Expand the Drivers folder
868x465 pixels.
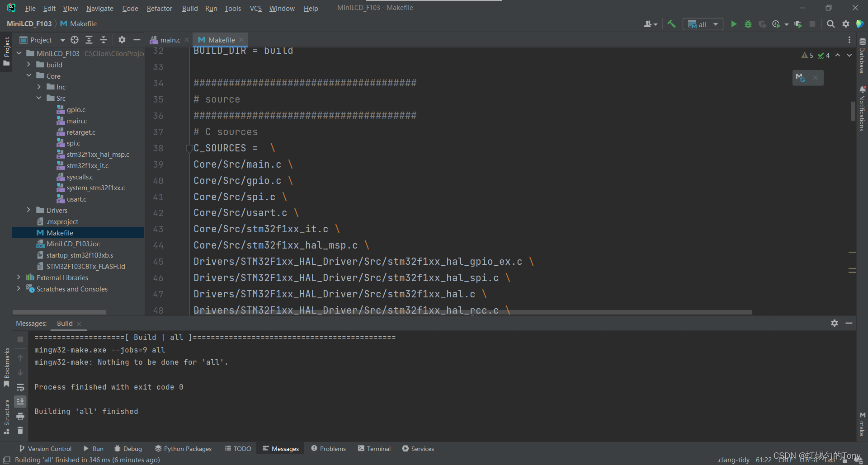[x=29, y=210]
